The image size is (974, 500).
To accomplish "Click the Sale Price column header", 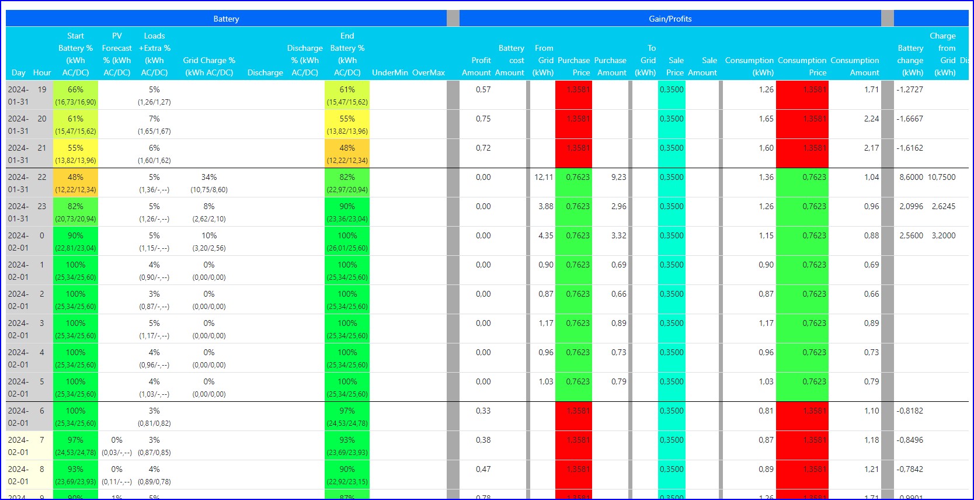I will click(676, 67).
